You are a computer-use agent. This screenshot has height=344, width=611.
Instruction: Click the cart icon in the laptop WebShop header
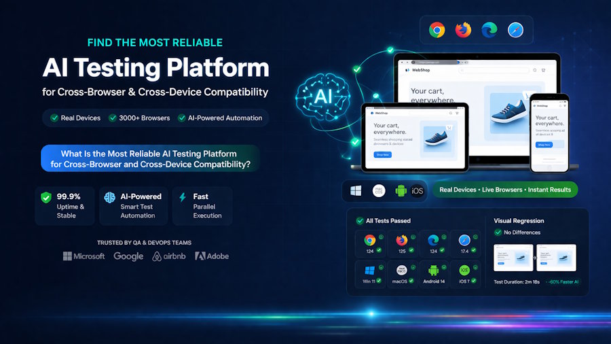click(x=544, y=70)
